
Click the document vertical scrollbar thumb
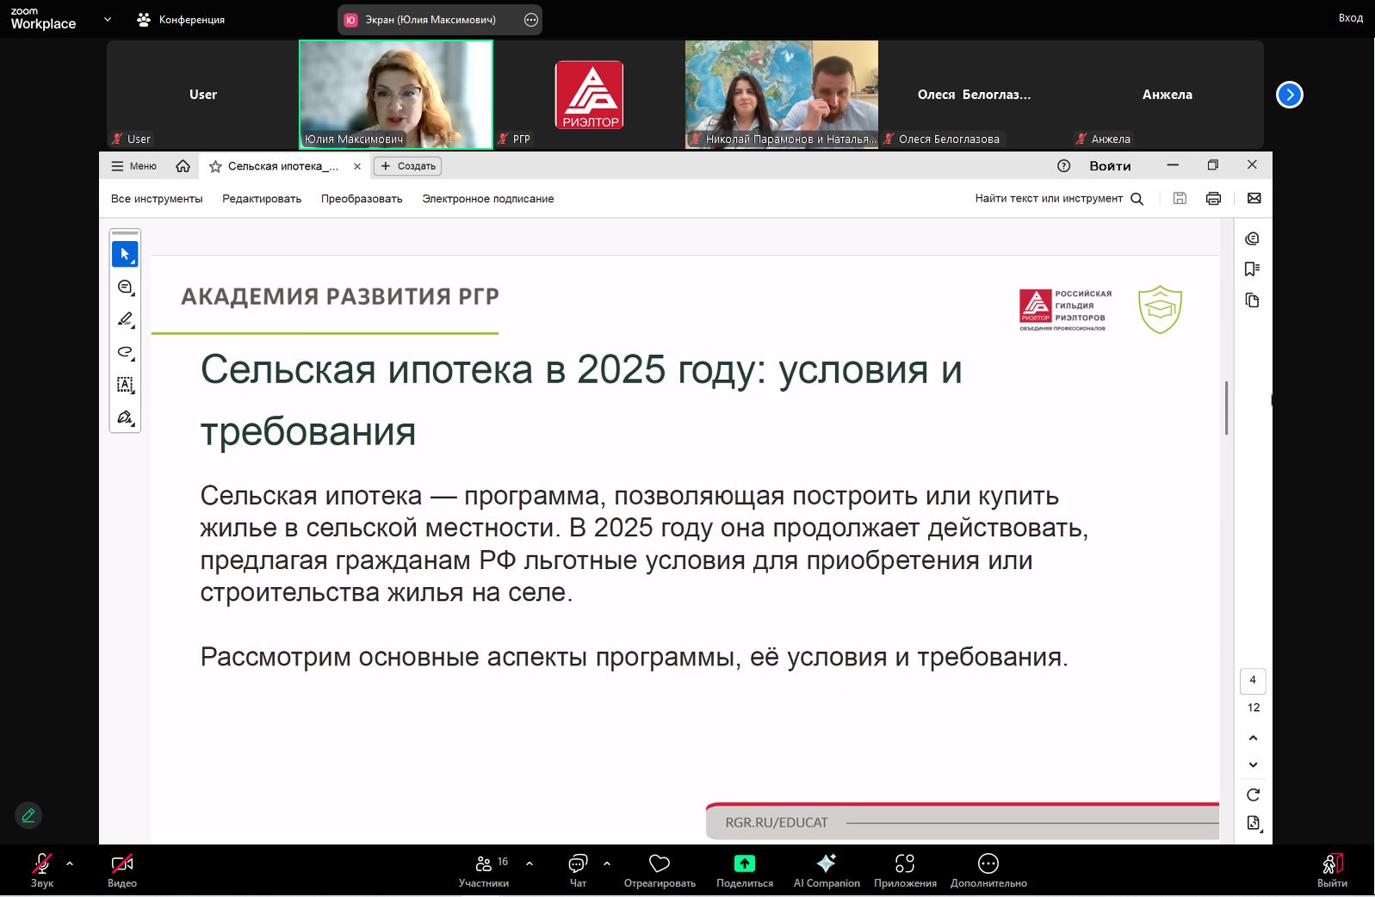(1226, 408)
